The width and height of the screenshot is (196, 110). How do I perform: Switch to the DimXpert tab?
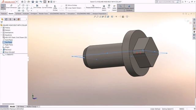34,13
